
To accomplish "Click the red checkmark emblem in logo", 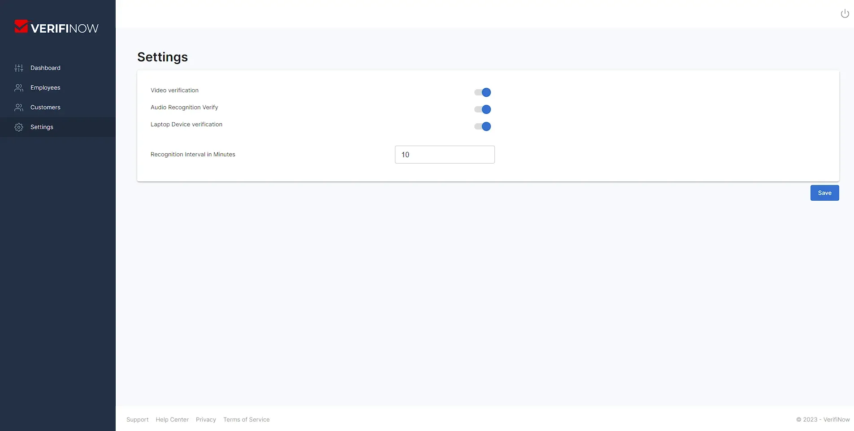I will pos(20,26).
